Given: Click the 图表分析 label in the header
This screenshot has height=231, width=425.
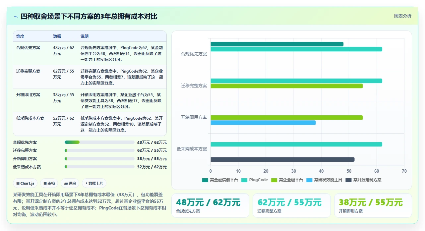Looking at the screenshot, I should [402, 16].
